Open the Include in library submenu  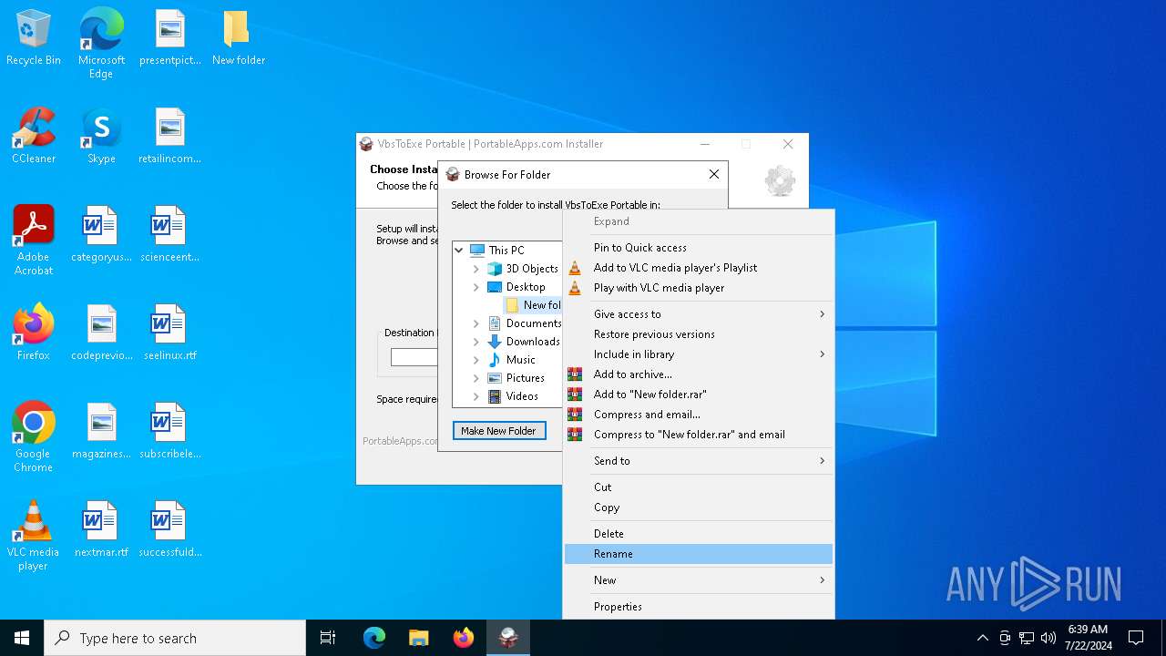(699, 354)
